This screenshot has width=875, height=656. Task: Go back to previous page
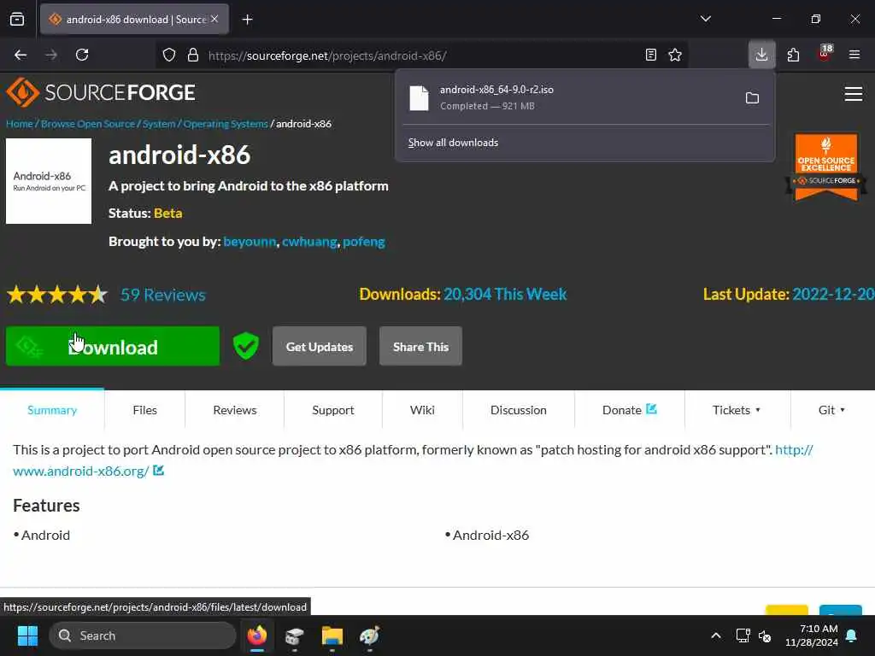tap(21, 55)
